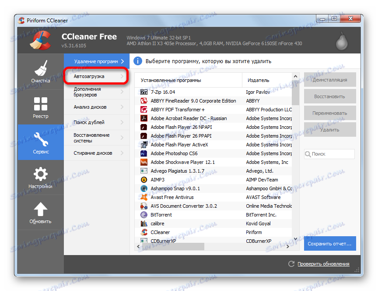Click the Adobe Flash Player 26 NPAPI icon
378x291 pixels.
tap(144, 127)
